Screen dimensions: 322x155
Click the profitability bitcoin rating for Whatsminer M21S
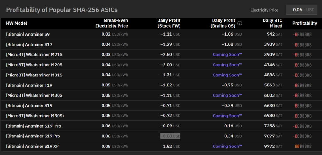(x=302, y=55)
